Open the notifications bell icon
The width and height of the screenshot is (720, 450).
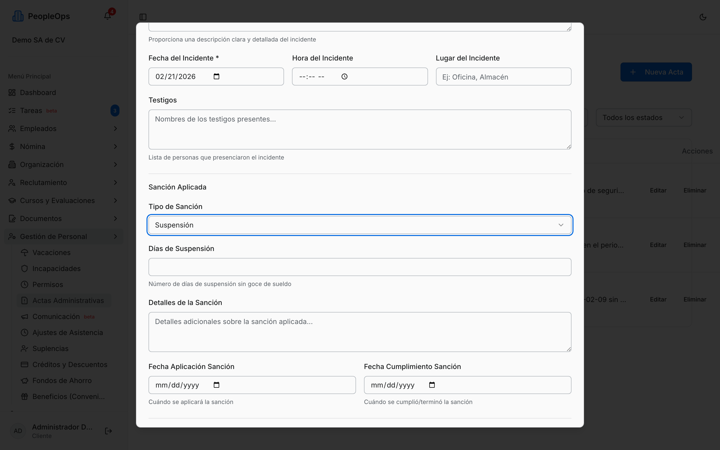(x=107, y=16)
